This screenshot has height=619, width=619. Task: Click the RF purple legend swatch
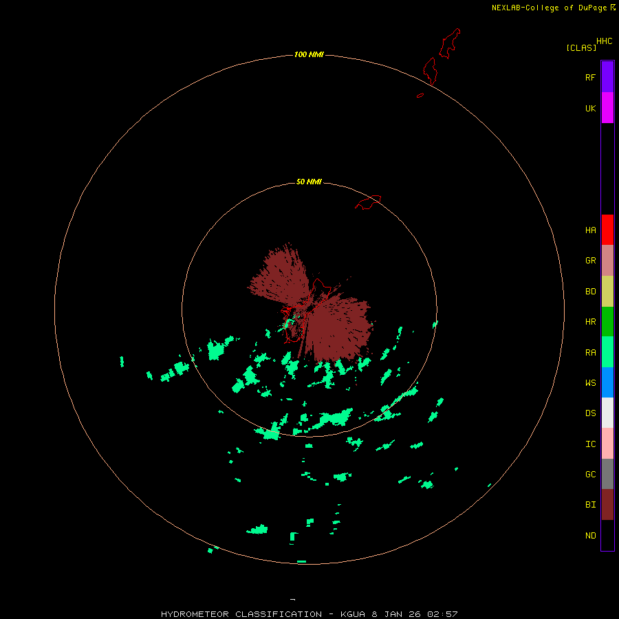click(607, 77)
